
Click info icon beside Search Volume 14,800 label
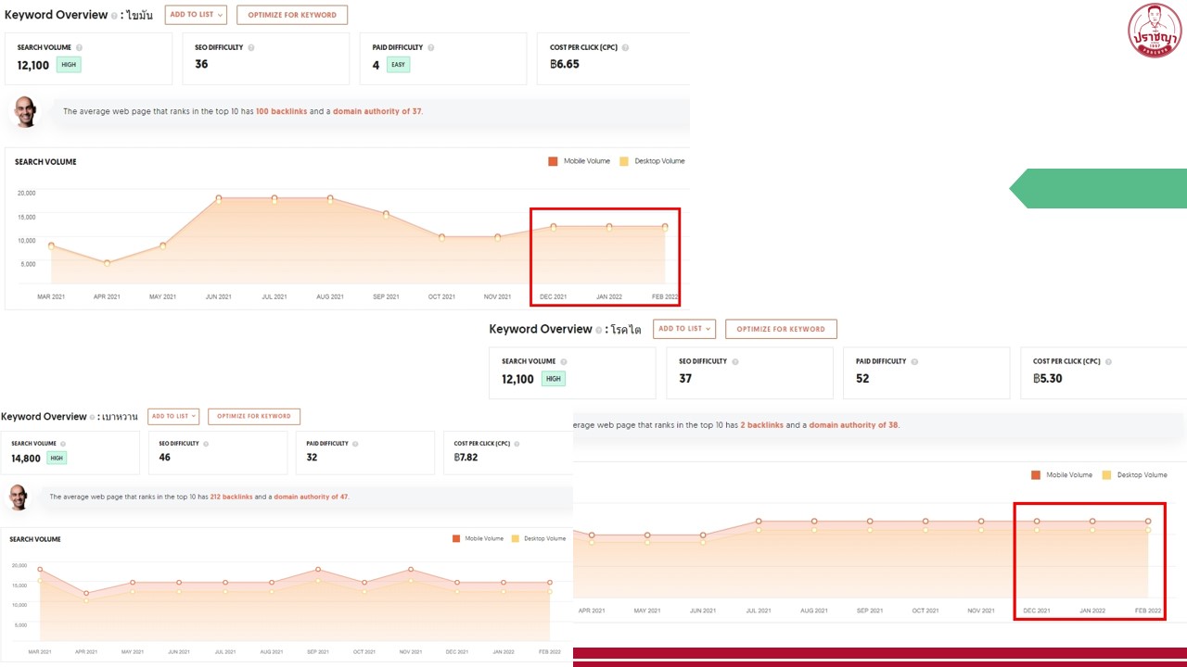pos(63,444)
